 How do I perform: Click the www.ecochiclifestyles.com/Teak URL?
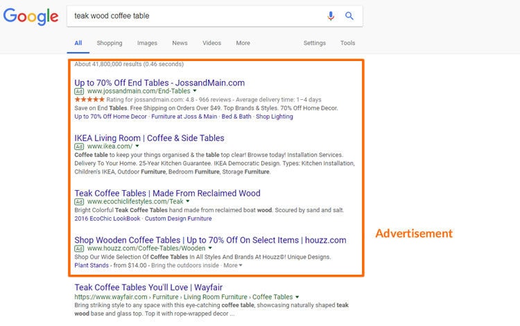point(135,202)
